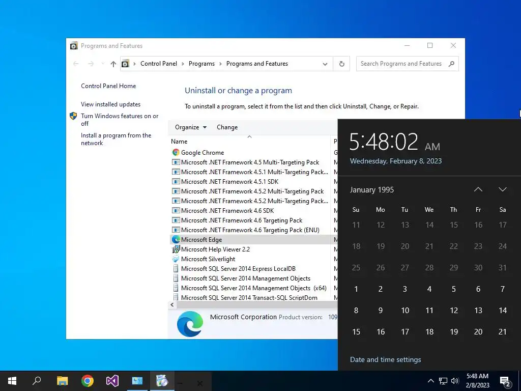The image size is (521, 391).
Task: Expand address bar history dropdown
Action: pyautogui.click(x=325, y=64)
